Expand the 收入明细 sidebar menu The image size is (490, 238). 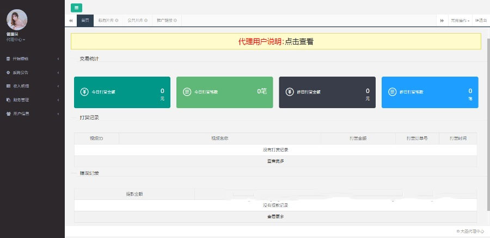(32, 86)
